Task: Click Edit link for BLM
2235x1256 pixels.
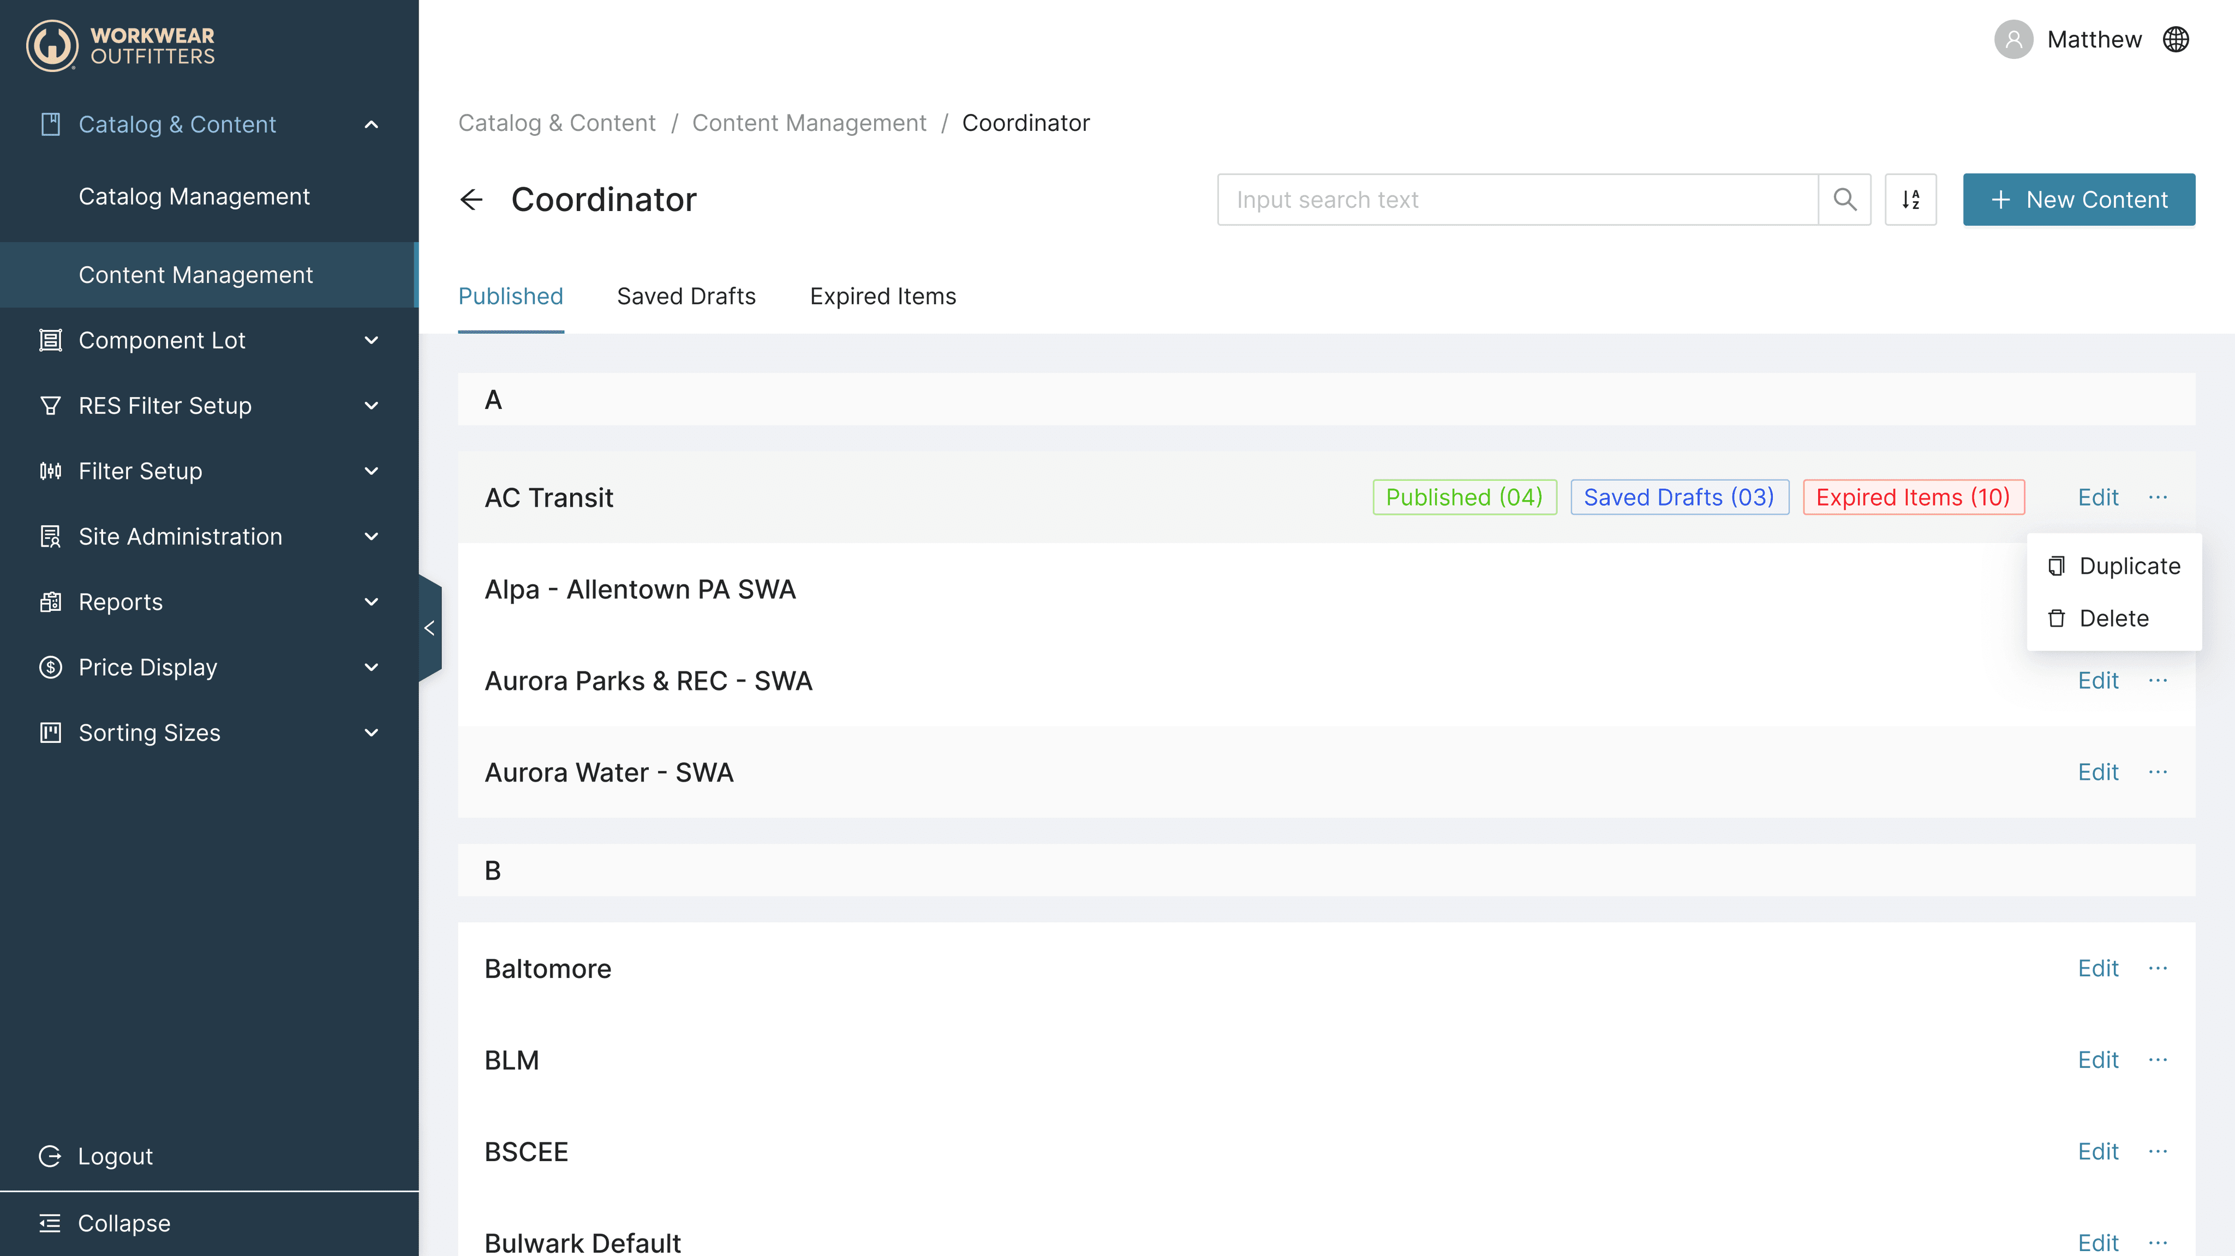Action: [x=2097, y=1060]
